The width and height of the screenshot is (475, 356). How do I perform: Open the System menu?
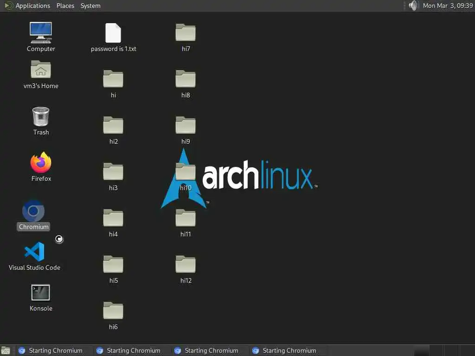click(90, 6)
